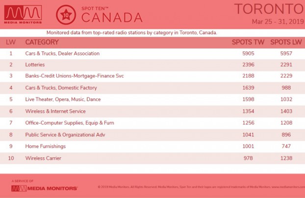Click the SPOTS TW column header

click(248, 42)
